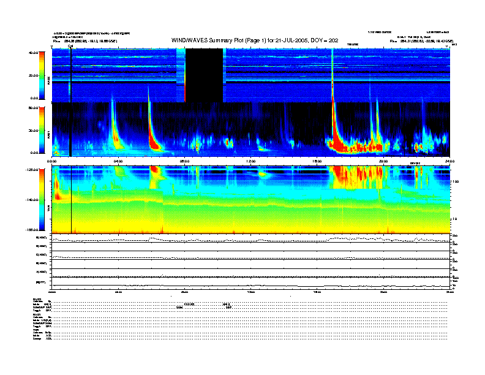The width and height of the screenshot is (485, 375).
Task: Click the Cal marker above RAD2 spectrogram
Action: point(70,47)
